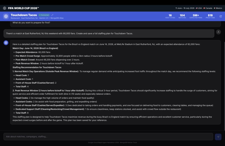The height and width of the screenshot is (146, 225).
Task: Click the Mexico flag in the top bar
Action: (x=214, y=8)
